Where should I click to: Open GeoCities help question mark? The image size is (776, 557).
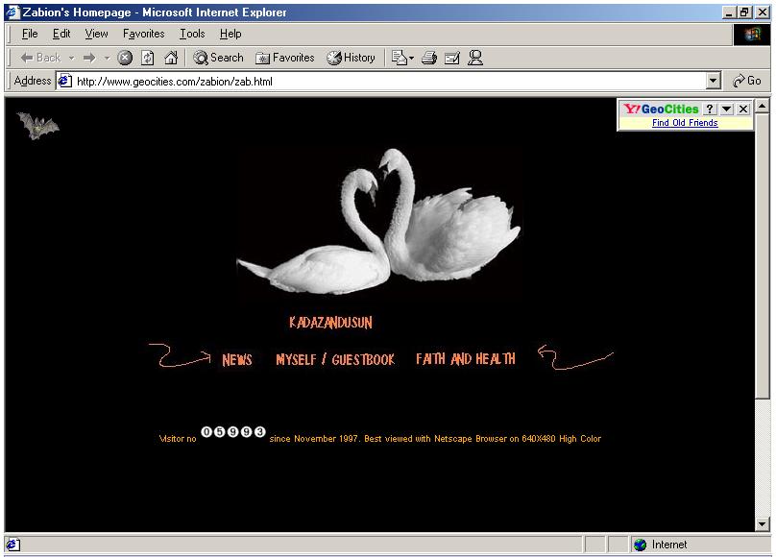point(710,109)
